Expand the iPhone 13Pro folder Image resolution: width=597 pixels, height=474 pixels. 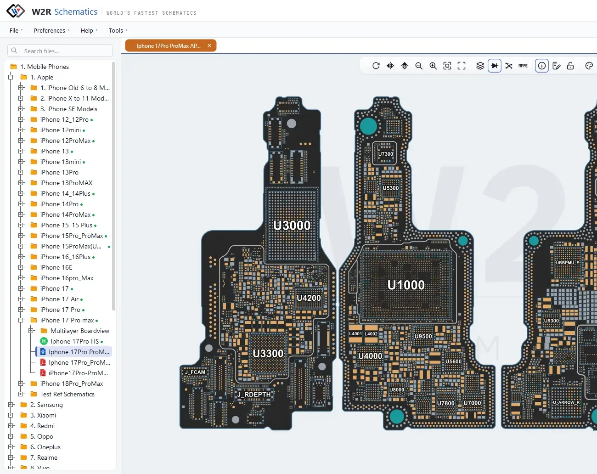click(21, 172)
